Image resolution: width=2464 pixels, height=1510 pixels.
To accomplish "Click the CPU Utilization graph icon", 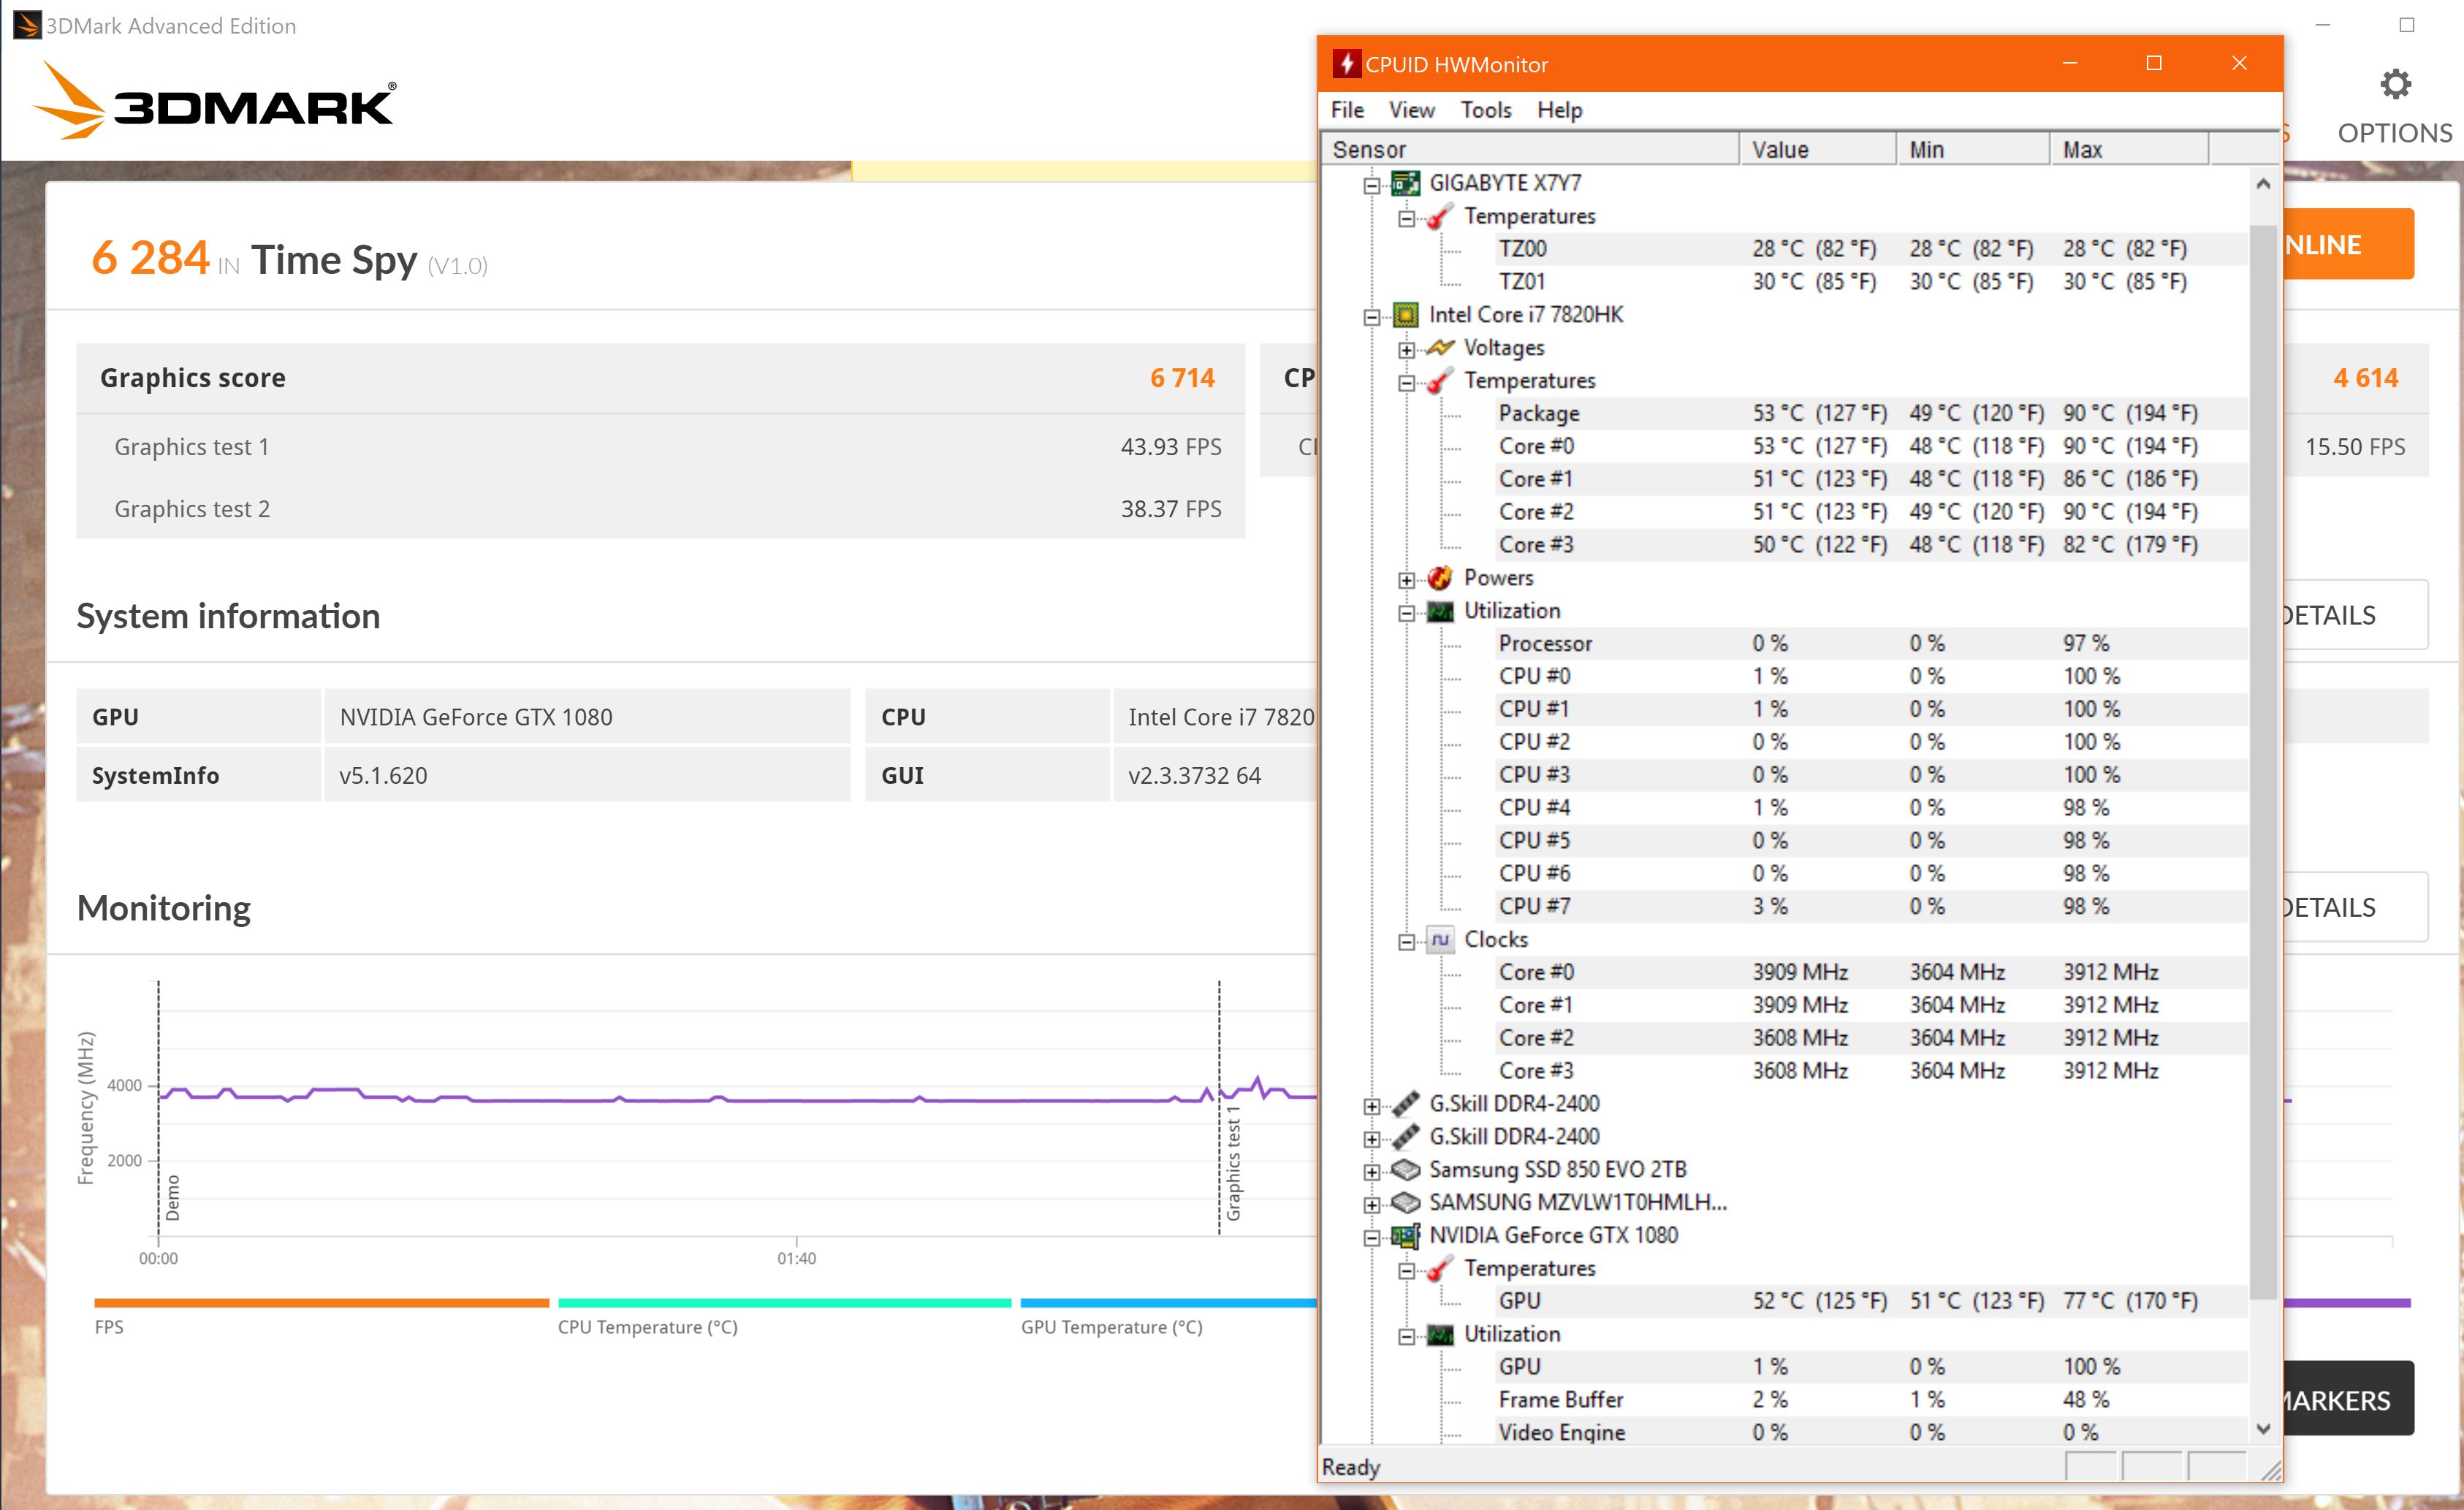I will point(1440,611).
